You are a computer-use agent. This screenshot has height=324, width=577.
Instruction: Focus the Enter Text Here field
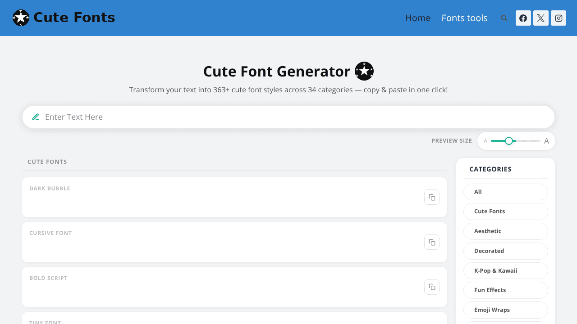288,117
